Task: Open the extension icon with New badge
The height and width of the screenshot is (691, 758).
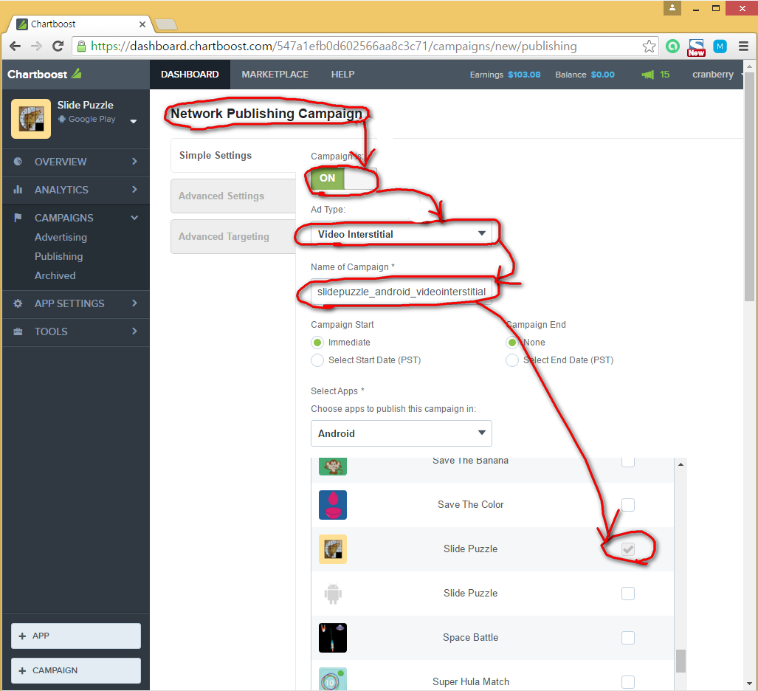Action: point(696,47)
